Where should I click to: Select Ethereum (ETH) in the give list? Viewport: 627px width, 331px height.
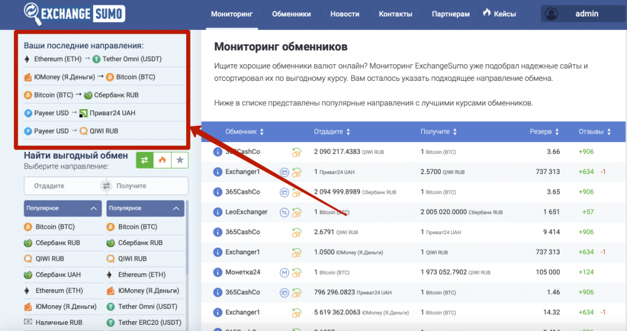(x=54, y=291)
